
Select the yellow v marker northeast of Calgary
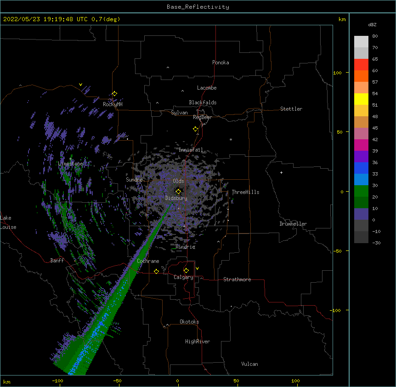coord(197,268)
